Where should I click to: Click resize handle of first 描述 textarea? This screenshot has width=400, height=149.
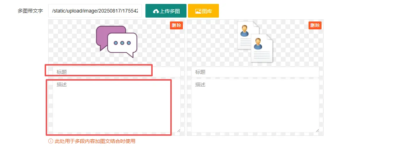point(179,130)
